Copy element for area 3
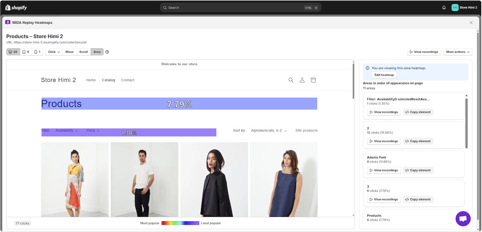This screenshot has height=232, width=482. click(418, 199)
